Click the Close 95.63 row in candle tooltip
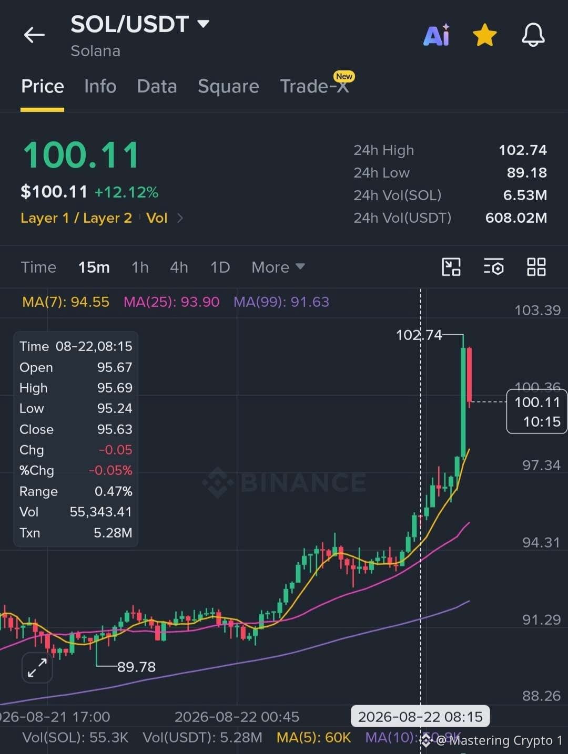The width and height of the screenshot is (568, 754). [x=76, y=429]
